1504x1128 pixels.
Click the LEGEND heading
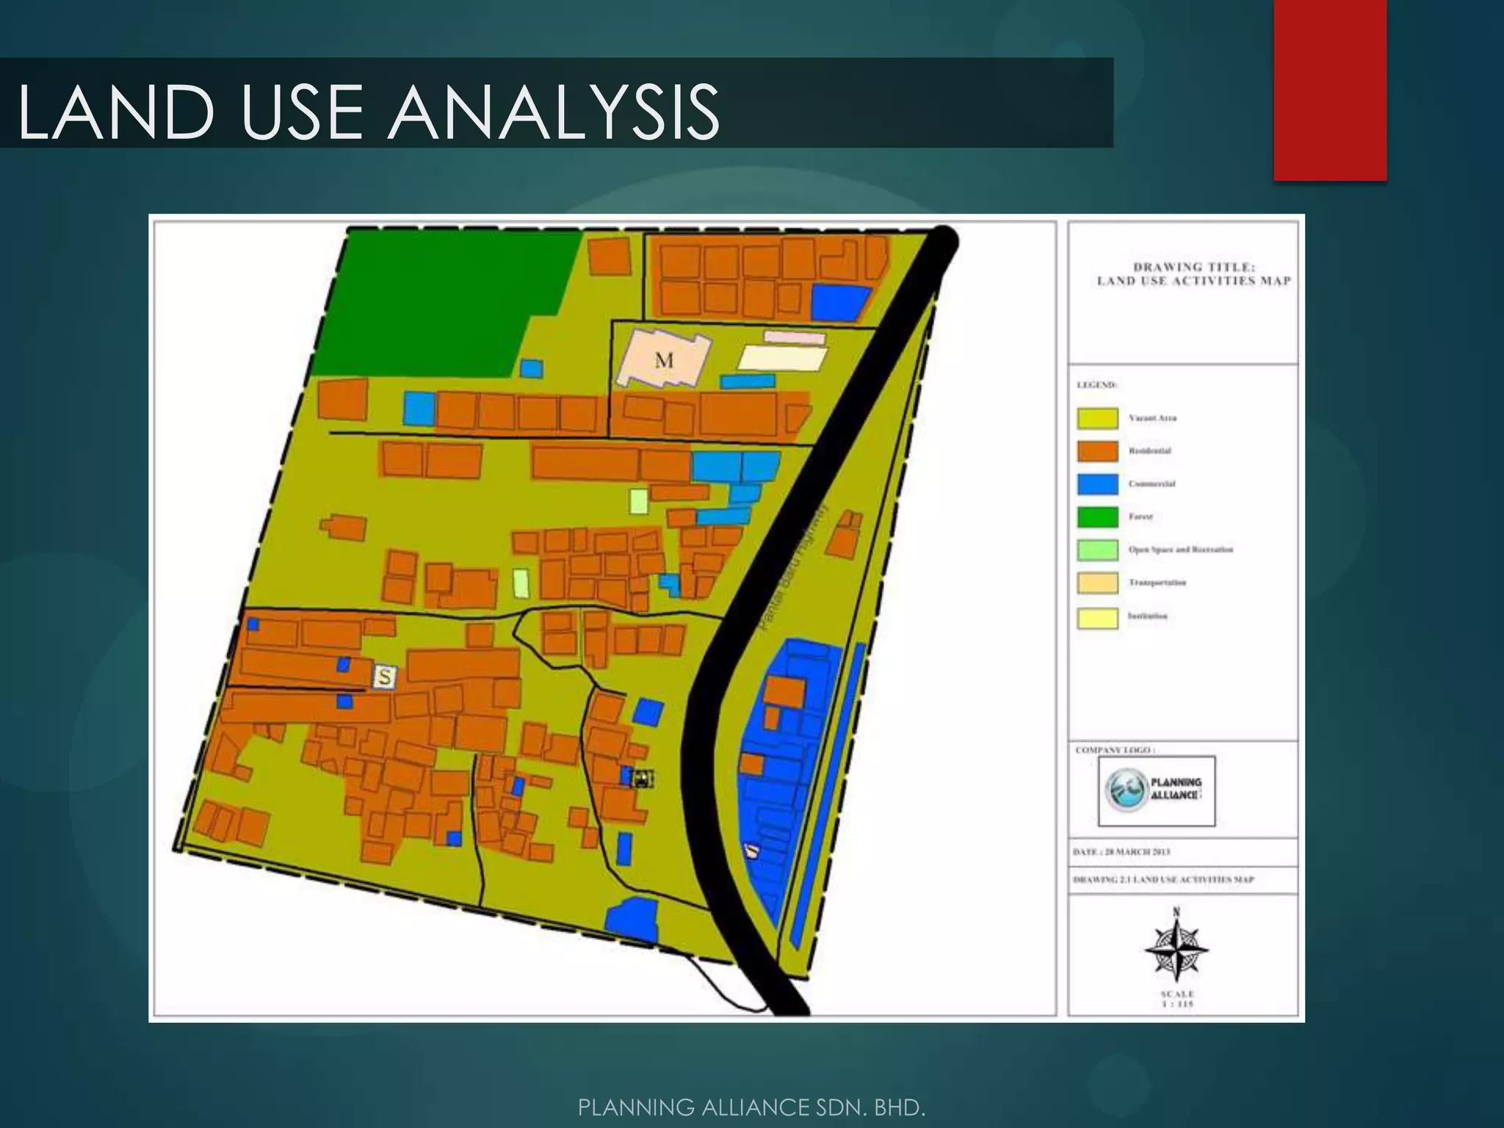click(1096, 385)
